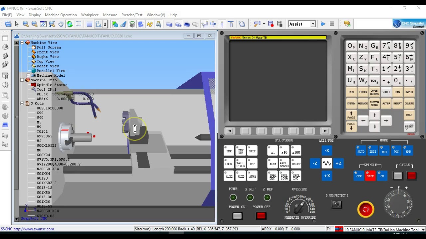Open the File(F) menu
Screen dimensions: 426x239
[7, 15]
